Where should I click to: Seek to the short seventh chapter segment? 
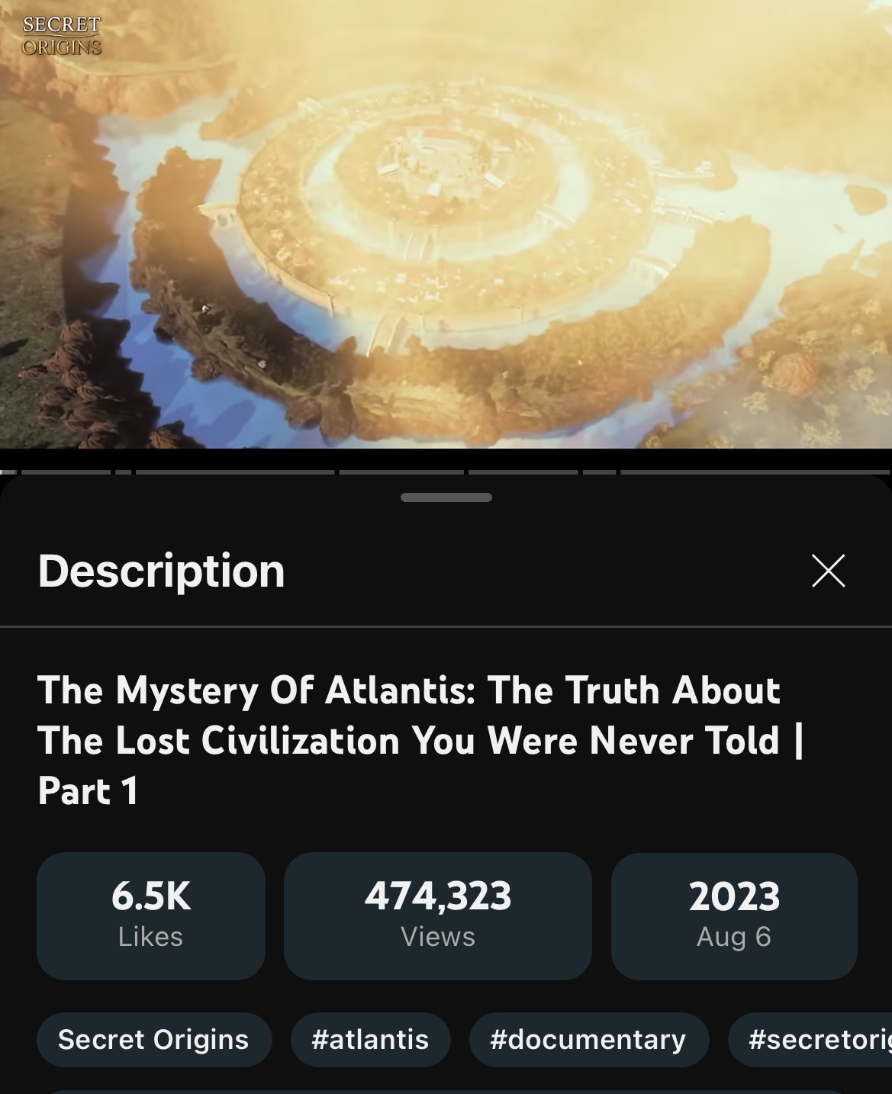[600, 472]
